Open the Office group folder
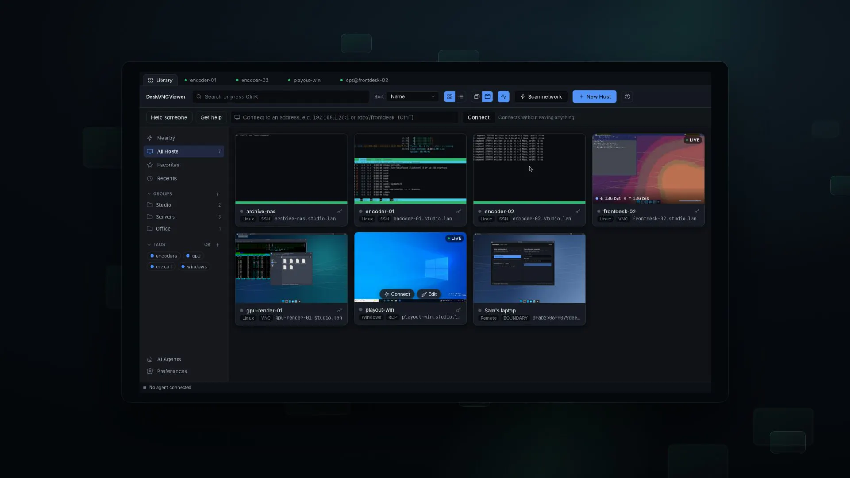 tap(184, 229)
